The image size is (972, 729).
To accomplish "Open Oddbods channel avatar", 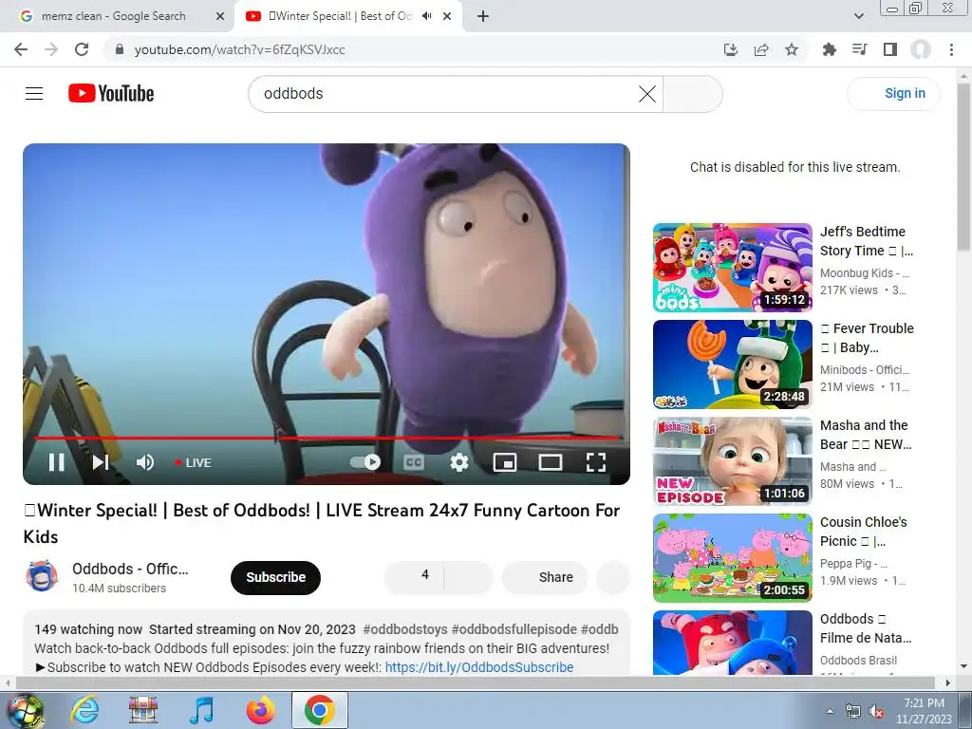I will (x=42, y=576).
